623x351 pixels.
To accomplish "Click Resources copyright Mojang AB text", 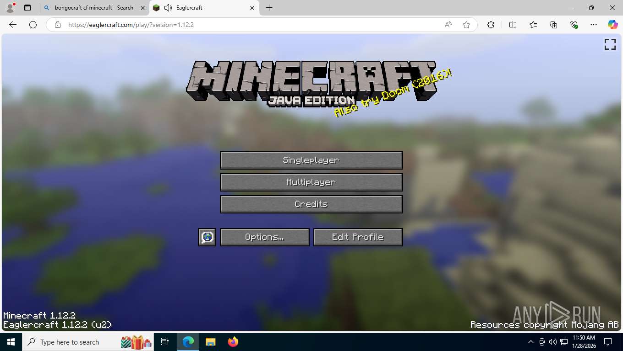I will 545,324.
